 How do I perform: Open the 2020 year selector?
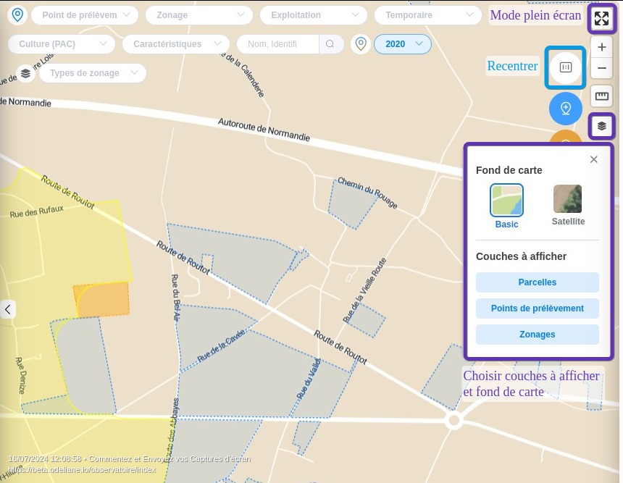(x=403, y=44)
